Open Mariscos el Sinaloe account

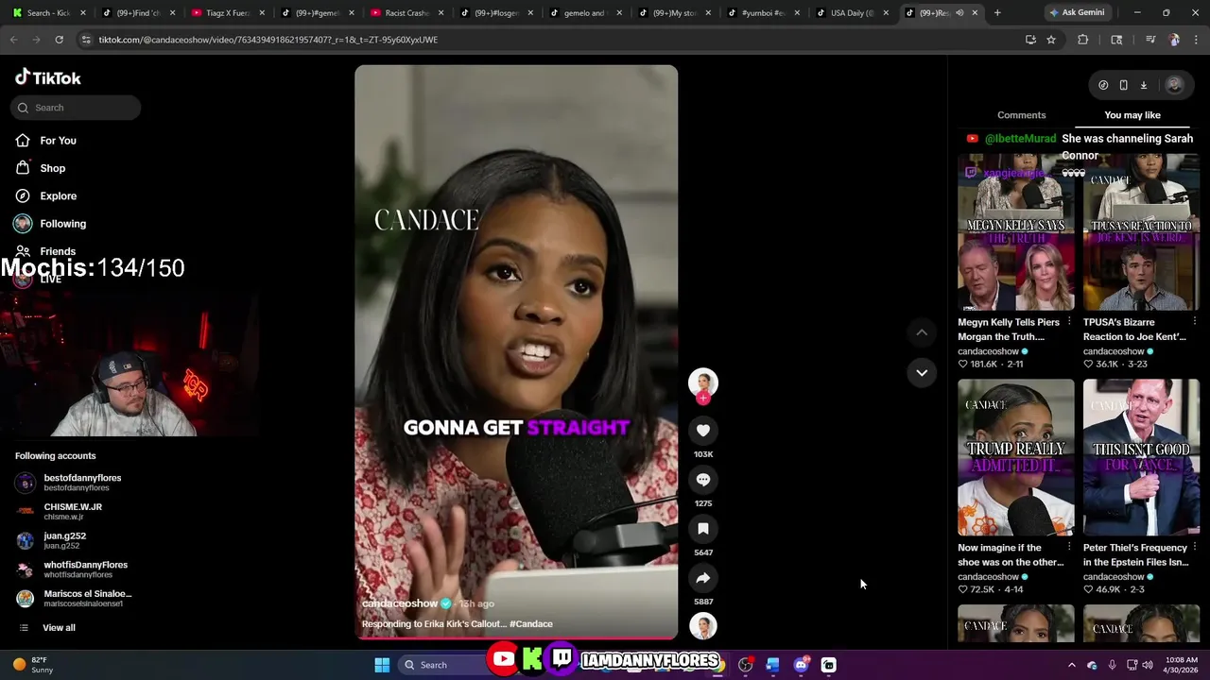pyautogui.click(x=87, y=599)
